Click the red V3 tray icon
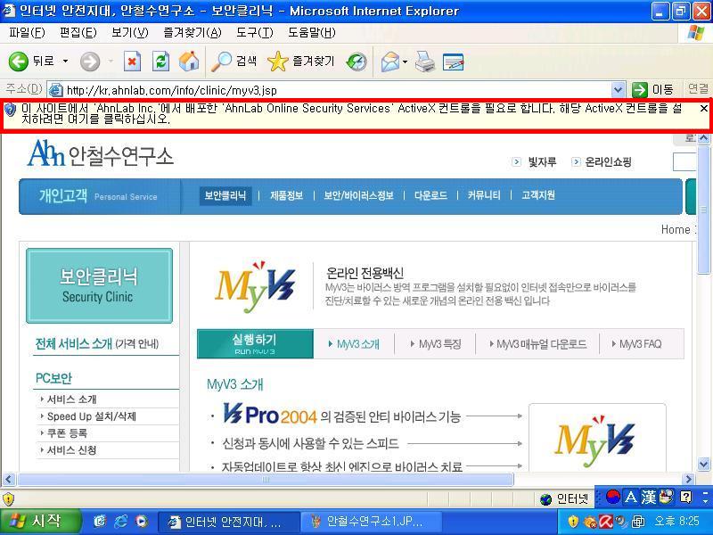The height and width of the screenshot is (535, 713). click(x=605, y=522)
